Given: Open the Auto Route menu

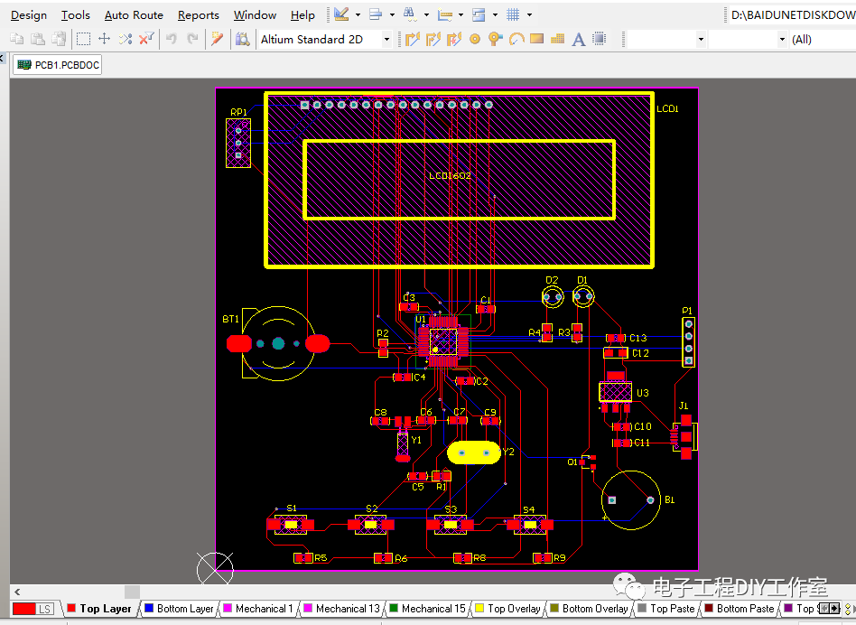Looking at the screenshot, I should (x=134, y=15).
